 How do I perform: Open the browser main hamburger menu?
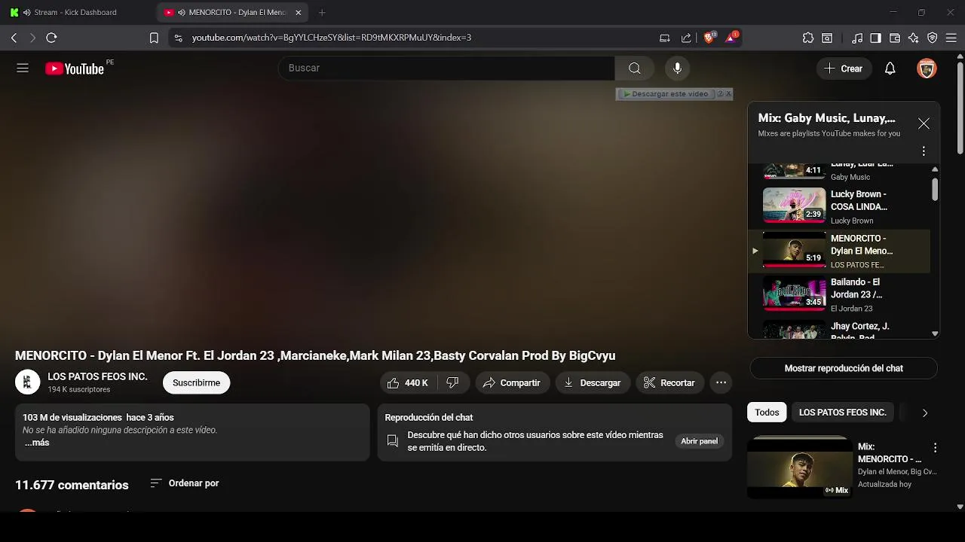(x=951, y=38)
